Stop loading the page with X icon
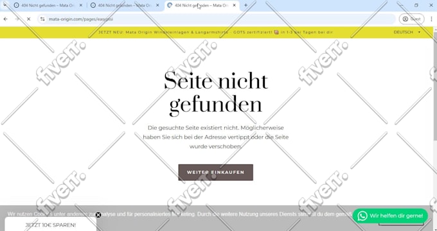Screen dimensions: 437x231 point(28,19)
